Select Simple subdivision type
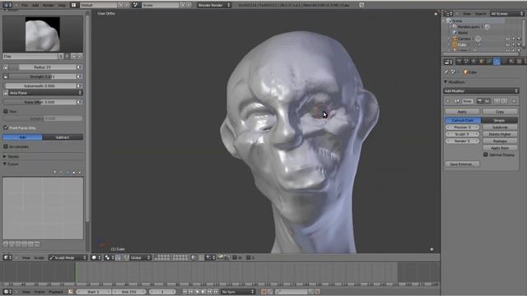Screen dimensions: 527x296 coord(500,120)
